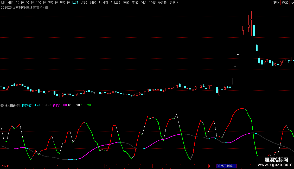Switch to the 分时 tab
This screenshot has height=169, width=294.
(x=10, y=2)
